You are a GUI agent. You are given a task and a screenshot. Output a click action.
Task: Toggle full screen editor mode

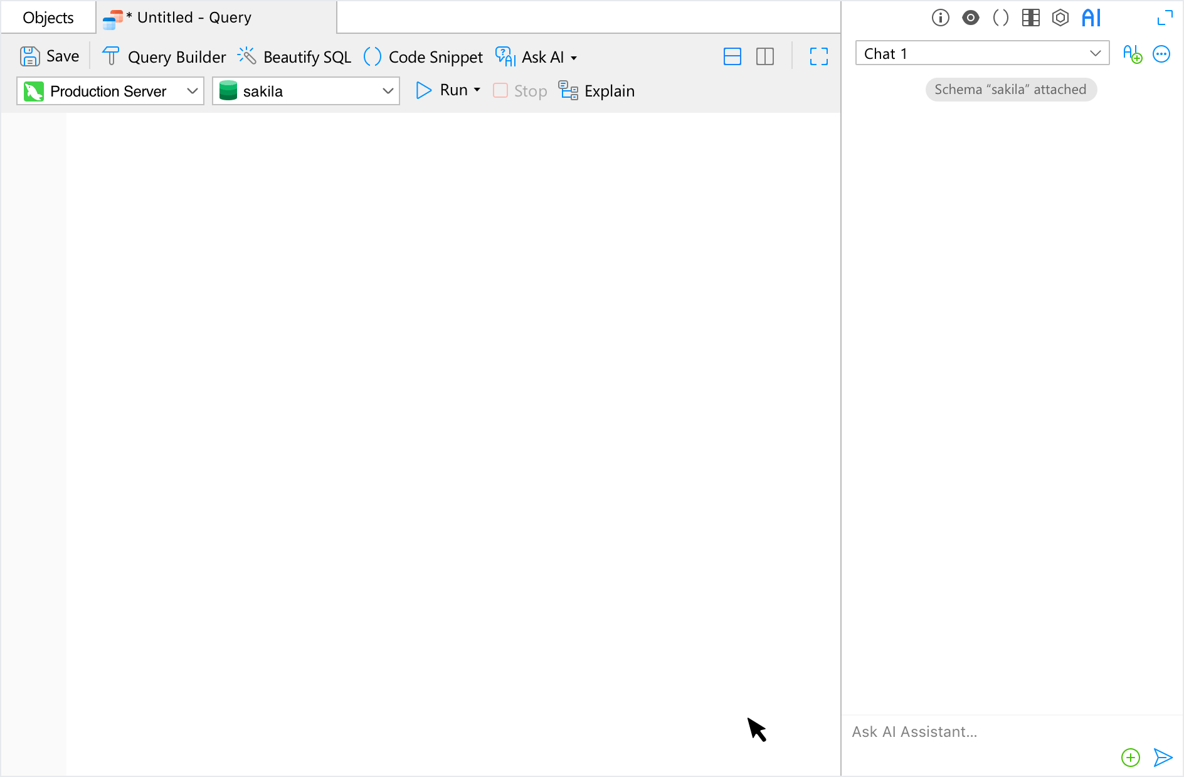coord(818,57)
